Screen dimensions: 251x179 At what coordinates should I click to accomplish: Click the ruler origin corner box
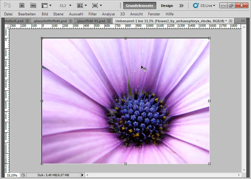tap(7, 26)
